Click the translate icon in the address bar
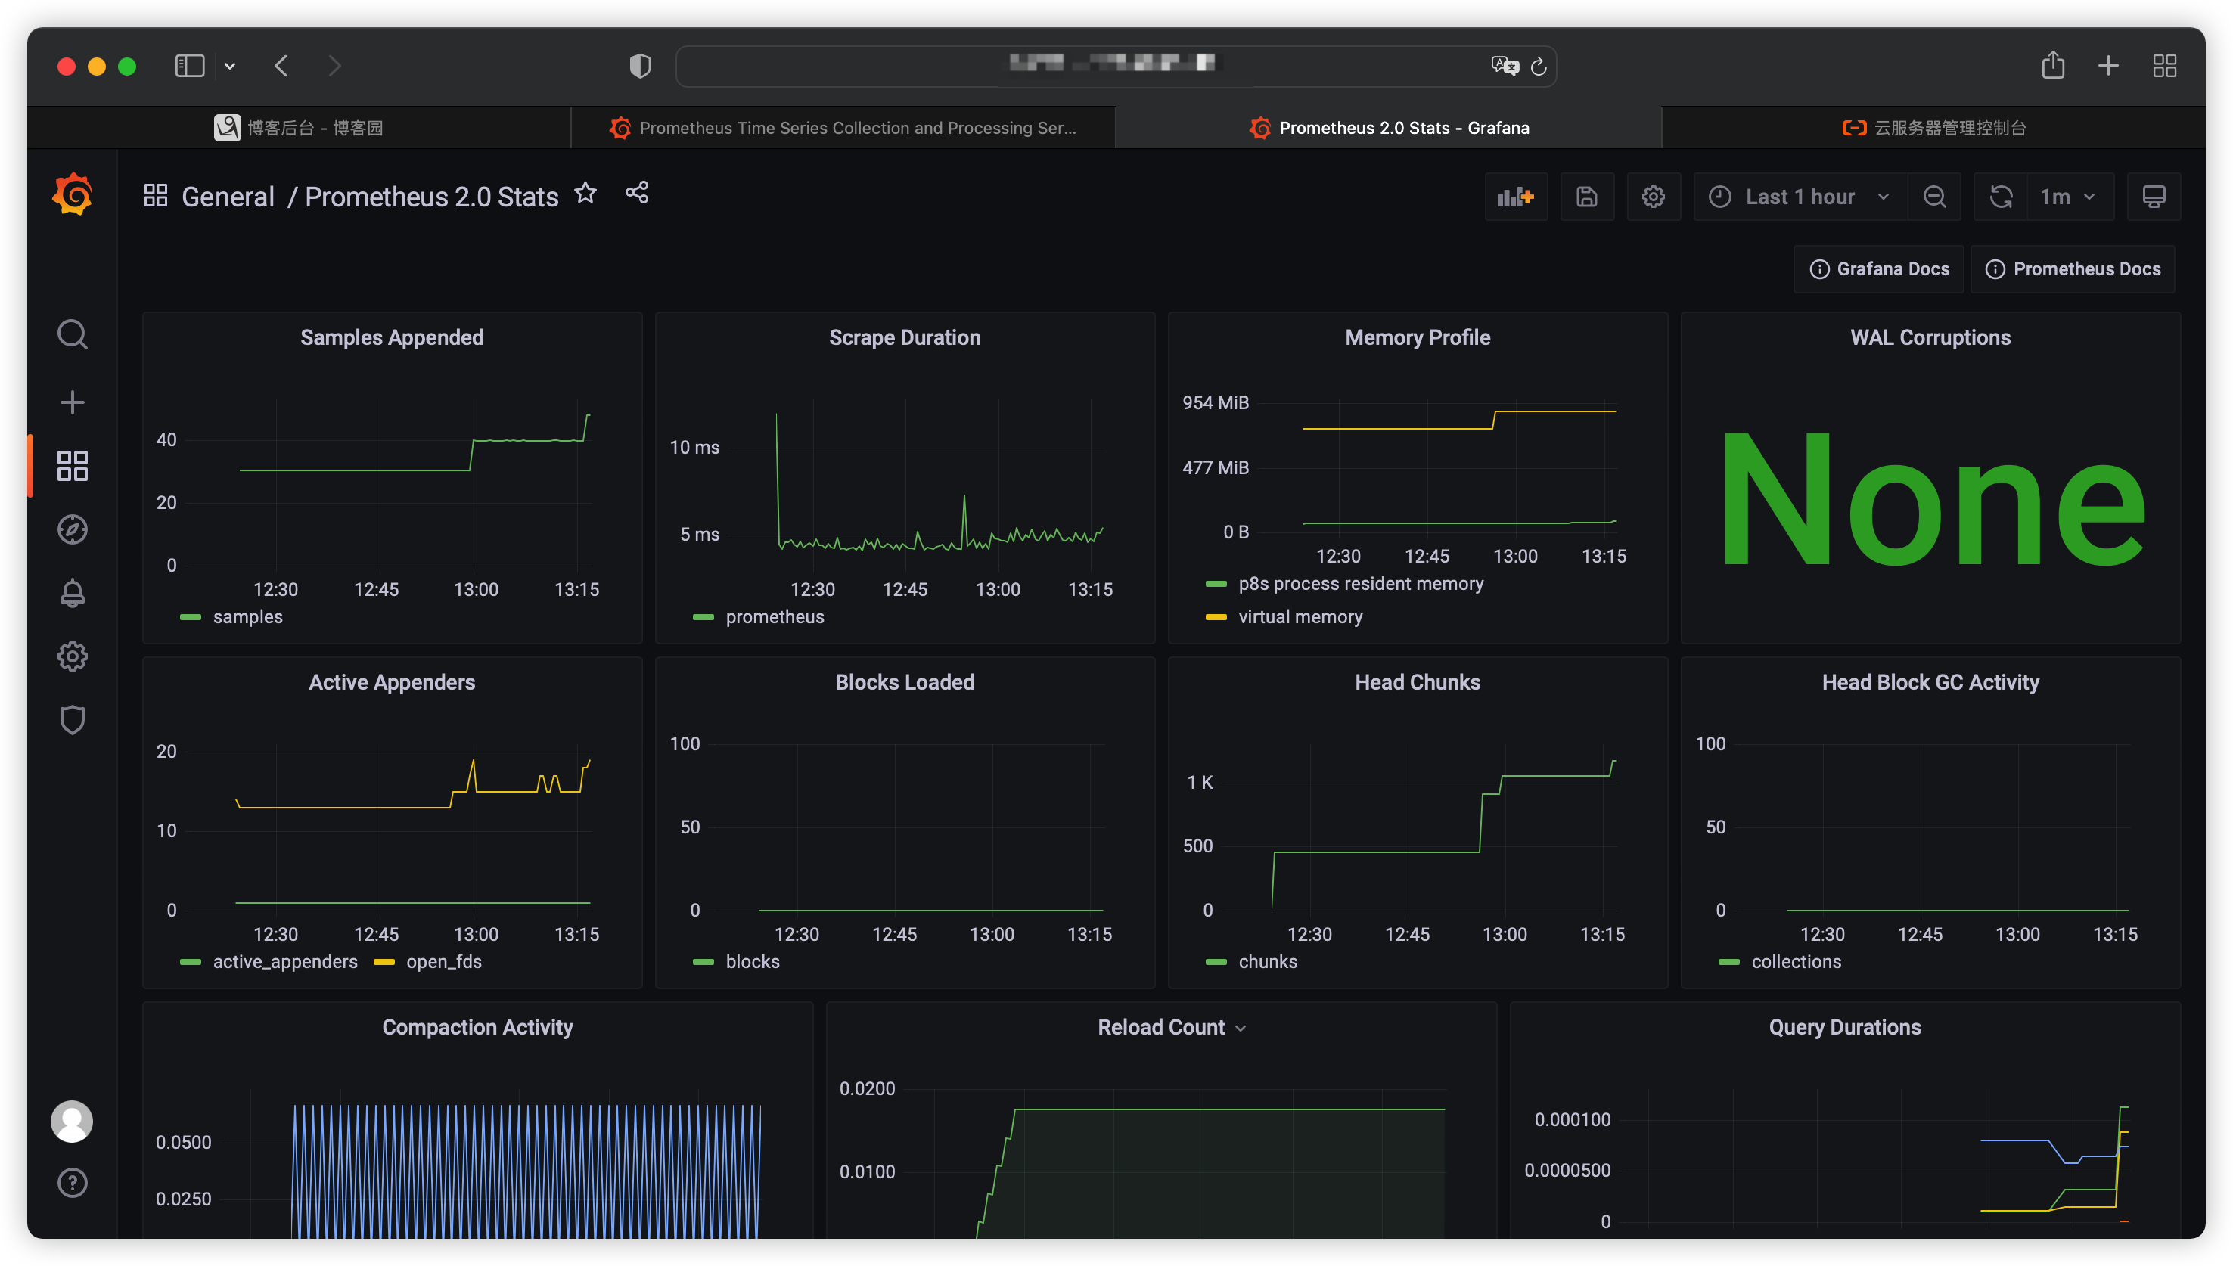2233x1266 pixels. click(x=1505, y=66)
